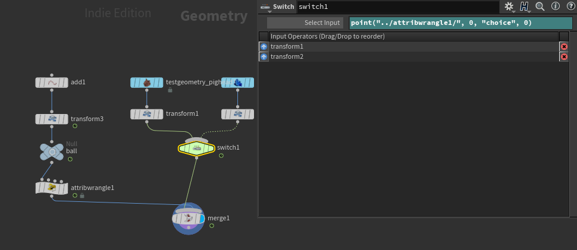
Task: Select the ball Null node
Action: tap(52, 151)
